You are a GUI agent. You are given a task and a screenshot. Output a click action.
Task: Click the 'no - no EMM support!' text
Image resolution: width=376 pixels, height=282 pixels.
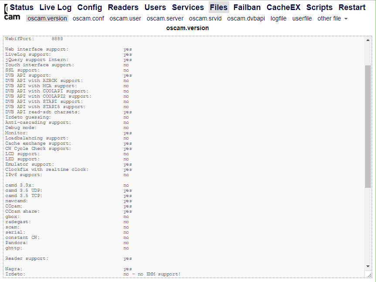click(152, 274)
